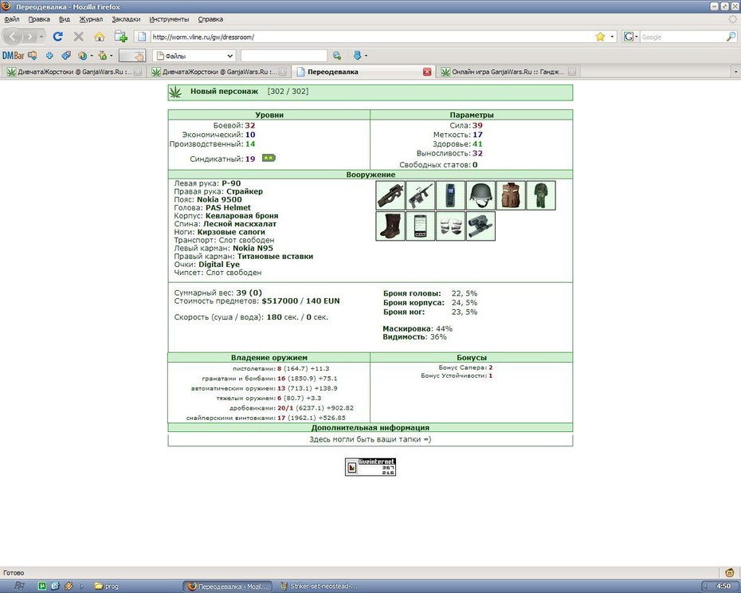Select the forest camouflage suit icon
The height and width of the screenshot is (593, 741).
point(541,195)
